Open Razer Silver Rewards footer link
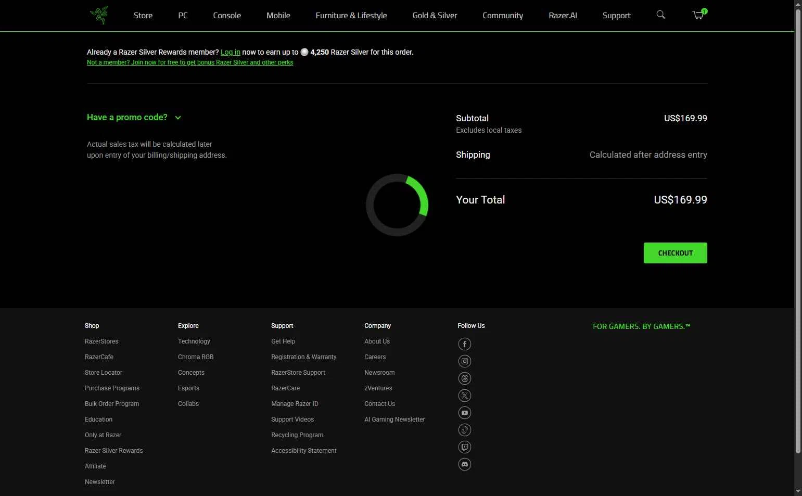This screenshot has height=496, width=802. 113,451
